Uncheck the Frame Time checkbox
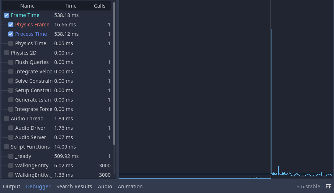Screen dimensions: 334x193 (x=7, y=15)
